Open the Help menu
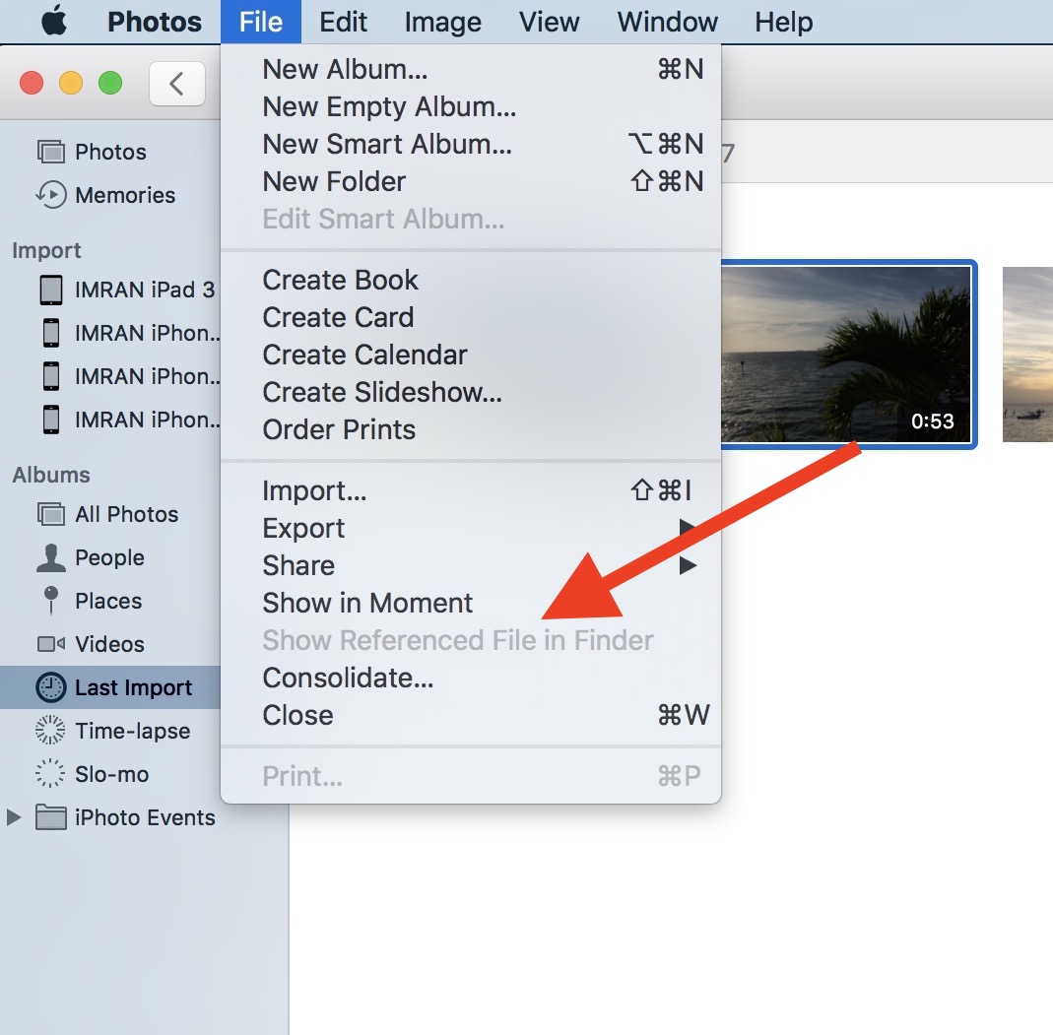 (783, 22)
